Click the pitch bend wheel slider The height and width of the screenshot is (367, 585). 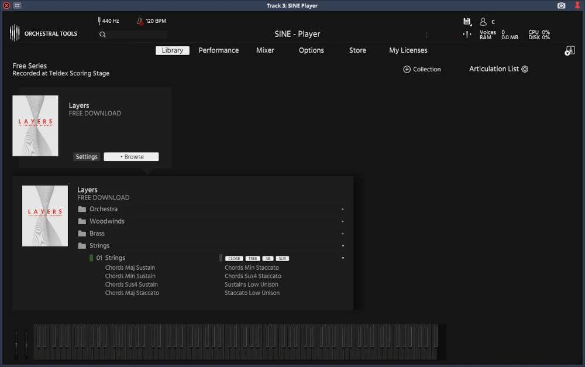point(16,344)
